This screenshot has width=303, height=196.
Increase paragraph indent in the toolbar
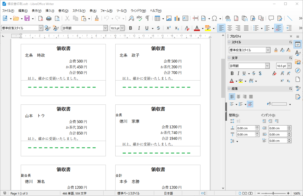[289, 28]
